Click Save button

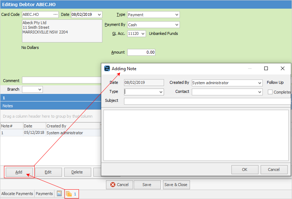point(147,185)
